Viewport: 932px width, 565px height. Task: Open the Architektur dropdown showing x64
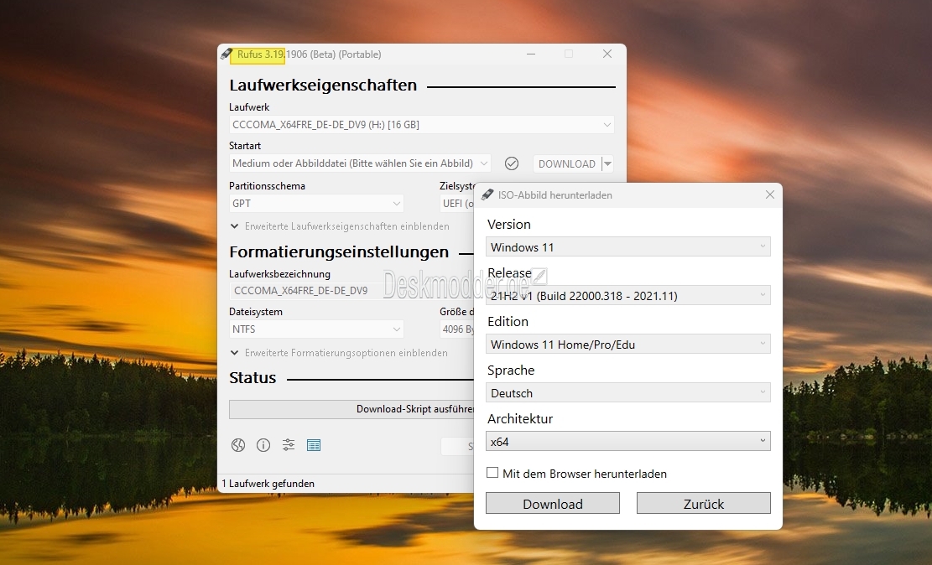(x=627, y=442)
